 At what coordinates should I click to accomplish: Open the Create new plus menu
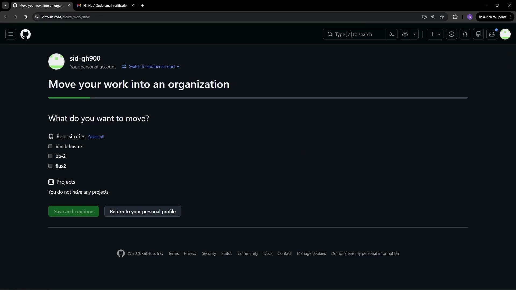pyautogui.click(x=435, y=34)
